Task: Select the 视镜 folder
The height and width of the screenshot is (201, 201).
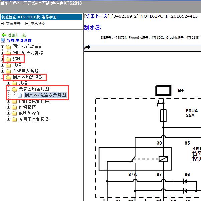Action: tap(17, 65)
